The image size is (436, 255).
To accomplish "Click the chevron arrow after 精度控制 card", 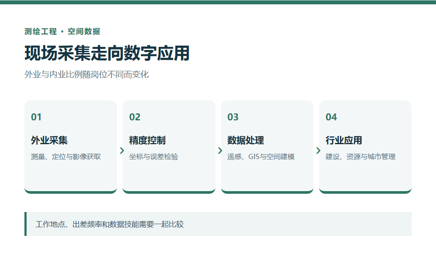I will [220, 150].
